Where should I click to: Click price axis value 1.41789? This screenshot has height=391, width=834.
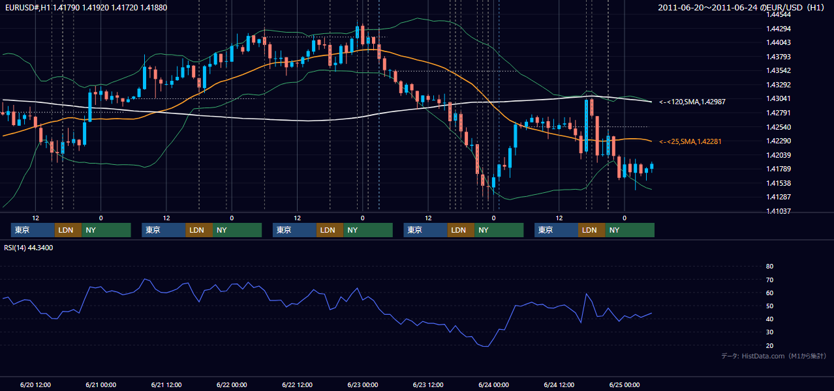click(x=778, y=169)
